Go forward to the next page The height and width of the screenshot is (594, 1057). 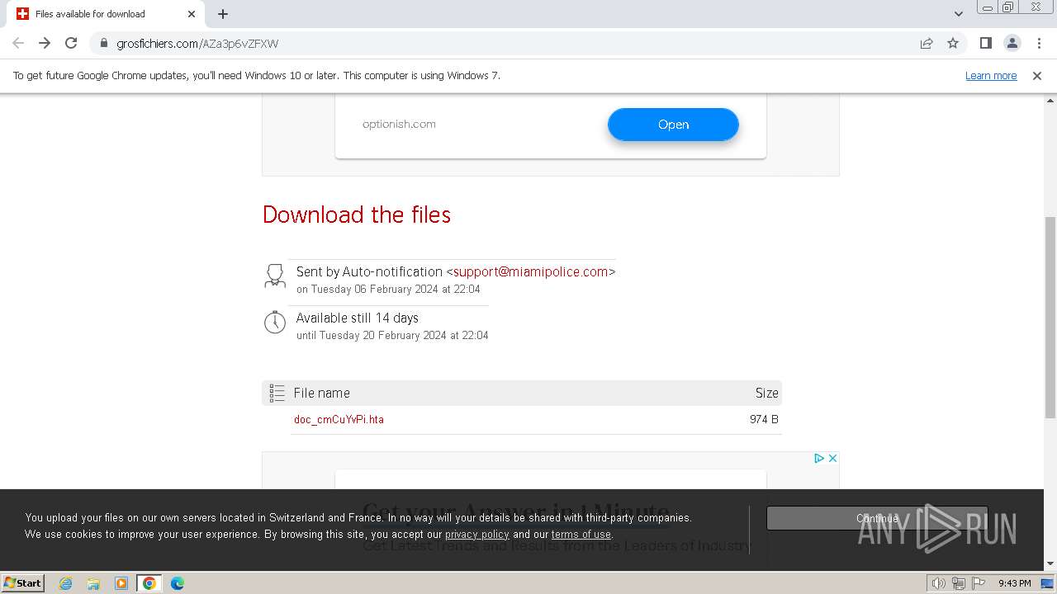pyautogui.click(x=45, y=43)
